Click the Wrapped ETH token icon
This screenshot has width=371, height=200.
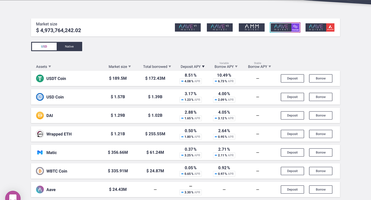pyautogui.click(x=40, y=134)
